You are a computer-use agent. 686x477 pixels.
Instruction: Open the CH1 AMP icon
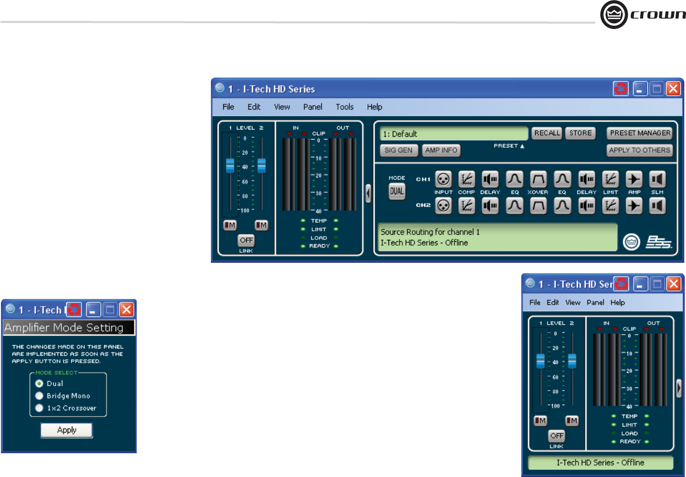tap(634, 179)
